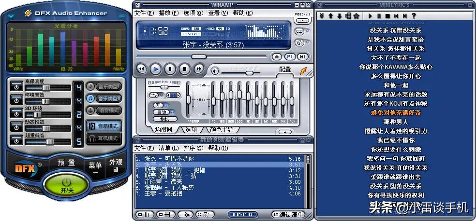Click MiniLyrics star rate icon

pos(357,16)
